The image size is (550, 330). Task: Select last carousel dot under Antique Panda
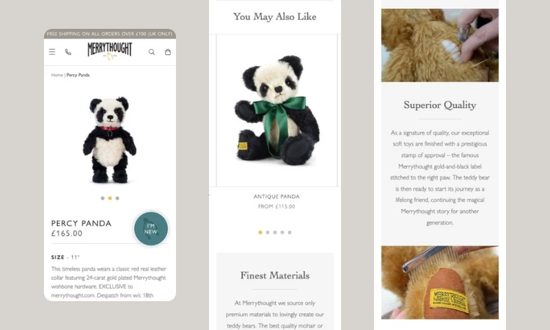[x=289, y=232]
